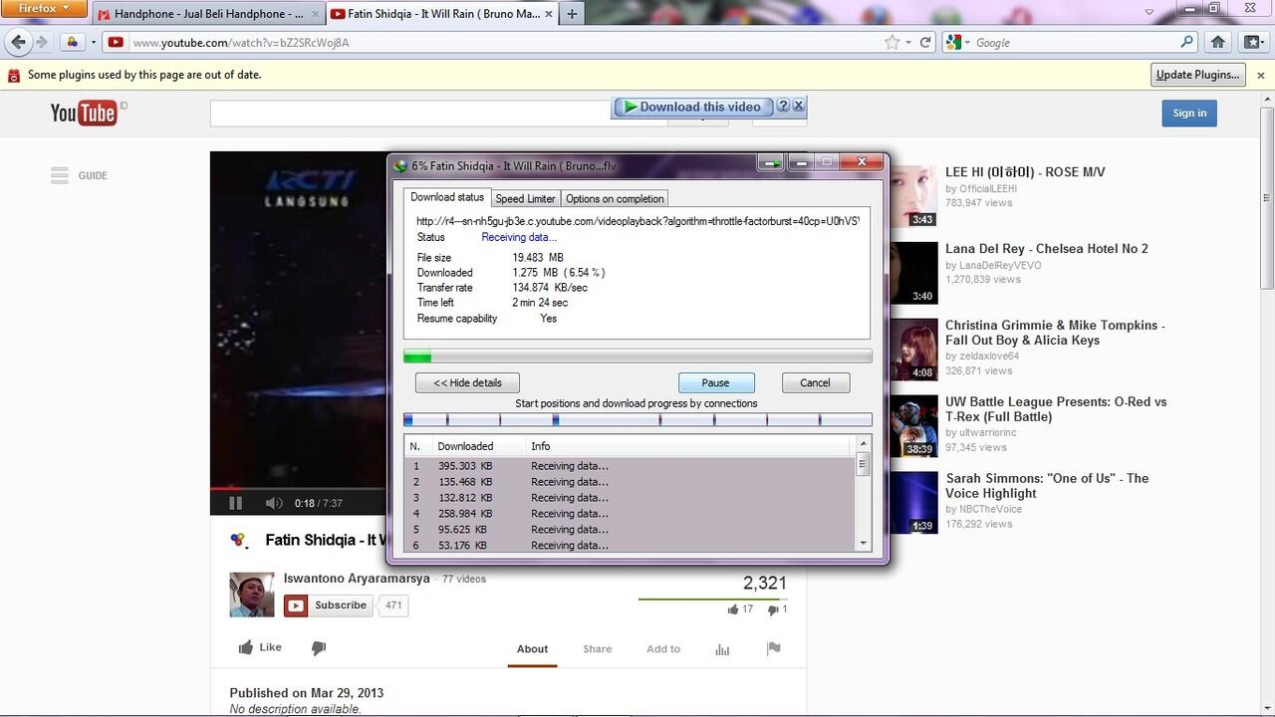Image resolution: width=1275 pixels, height=717 pixels.
Task: Go forward using Firefox forward arrow
Action: (x=42, y=42)
